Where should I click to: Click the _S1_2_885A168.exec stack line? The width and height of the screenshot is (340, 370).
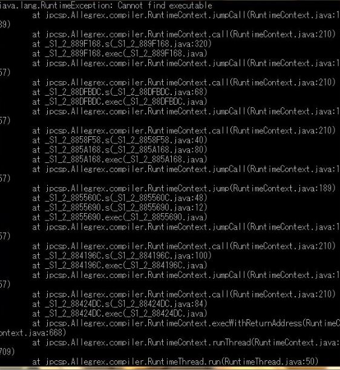coord(120,159)
